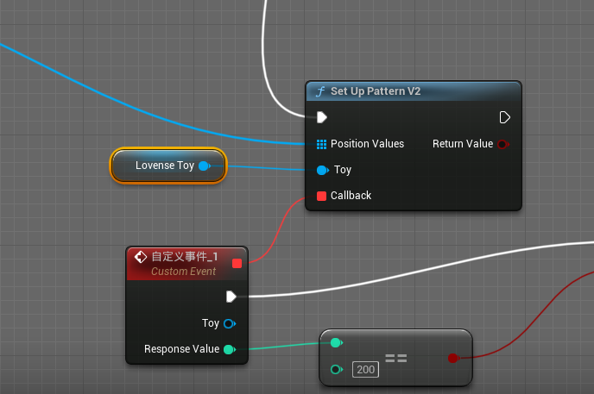This screenshot has height=394, width=594.
Task: Click the red delegate pin on Custom Event
Action: [x=237, y=263]
